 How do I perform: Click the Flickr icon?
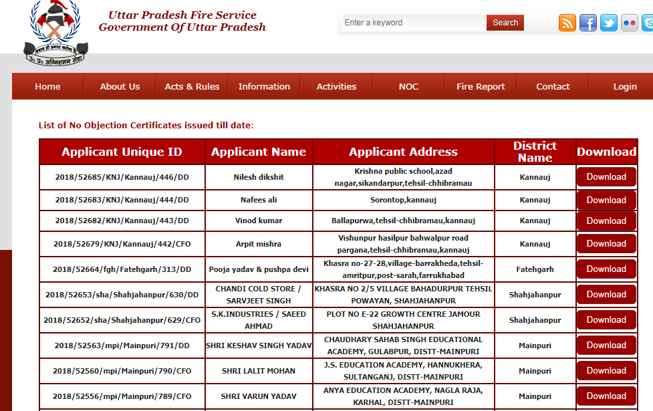click(629, 23)
